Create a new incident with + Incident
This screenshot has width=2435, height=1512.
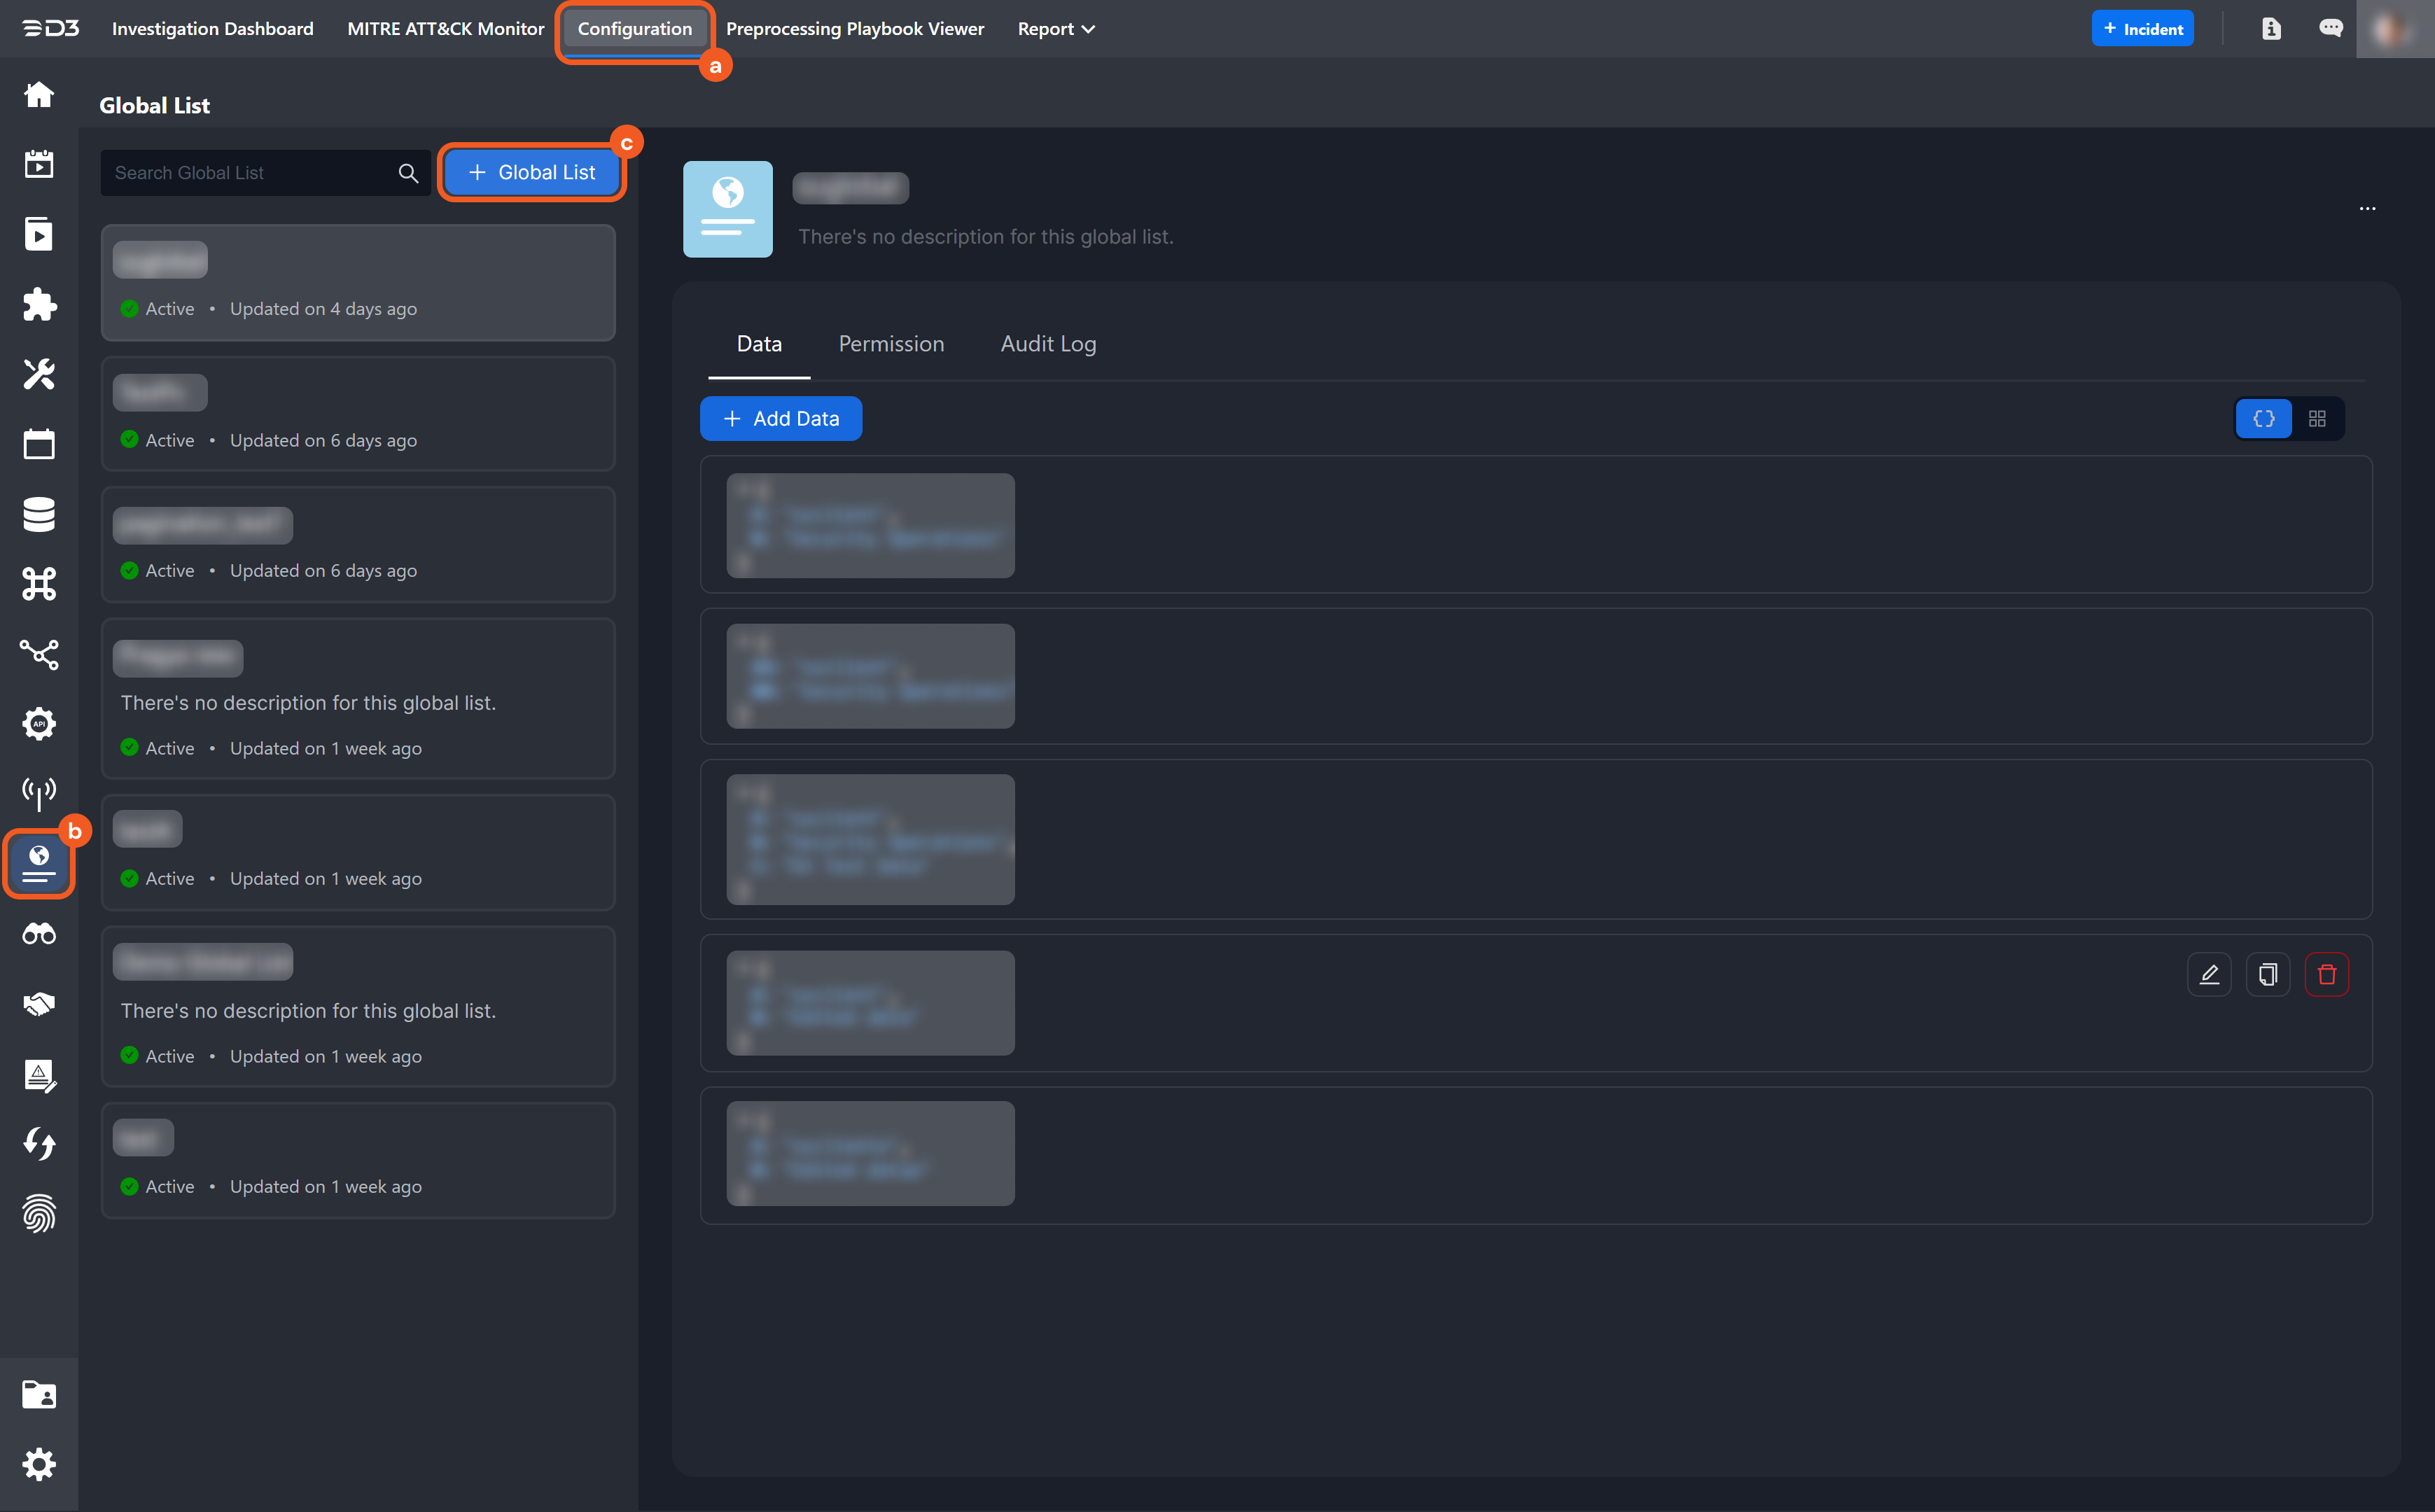click(2142, 29)
